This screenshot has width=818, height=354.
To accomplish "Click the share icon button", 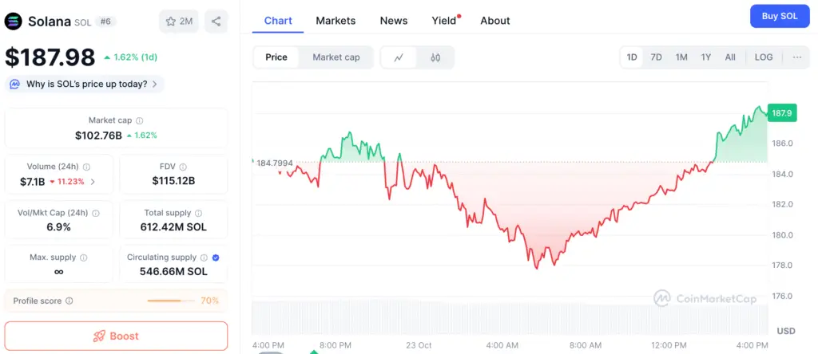I will tap(216, 22).
